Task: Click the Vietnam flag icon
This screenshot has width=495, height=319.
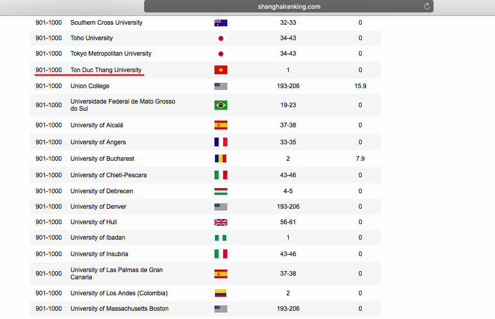Action: [221, 70]
